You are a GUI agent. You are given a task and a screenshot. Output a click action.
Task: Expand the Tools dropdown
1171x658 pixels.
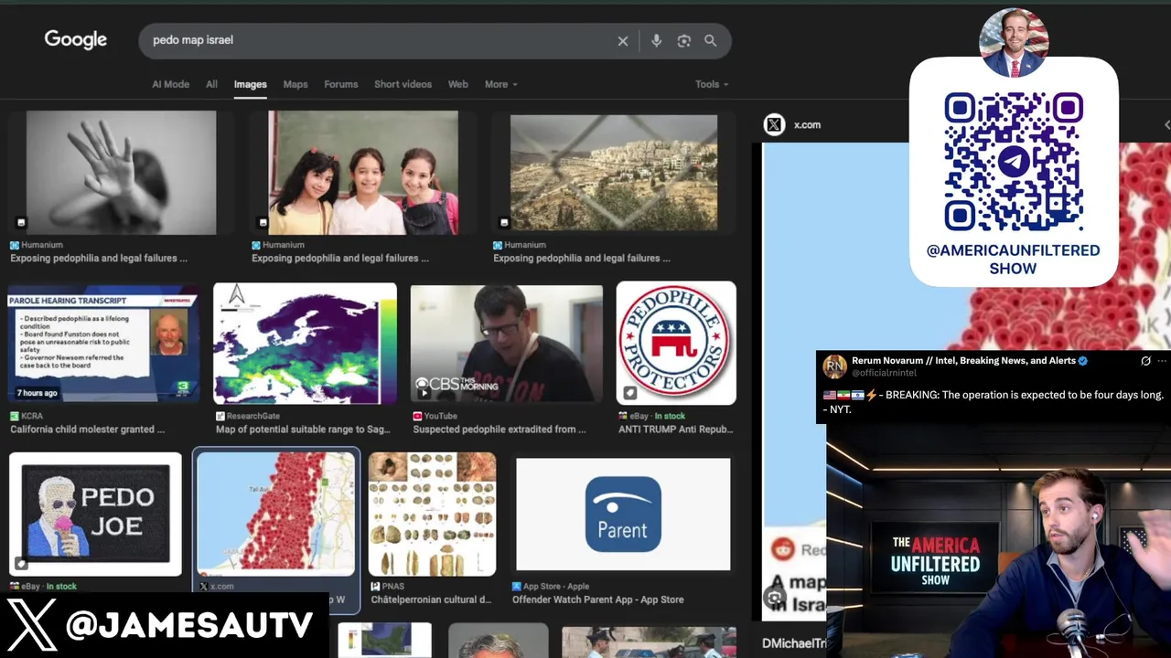(712, 84)
